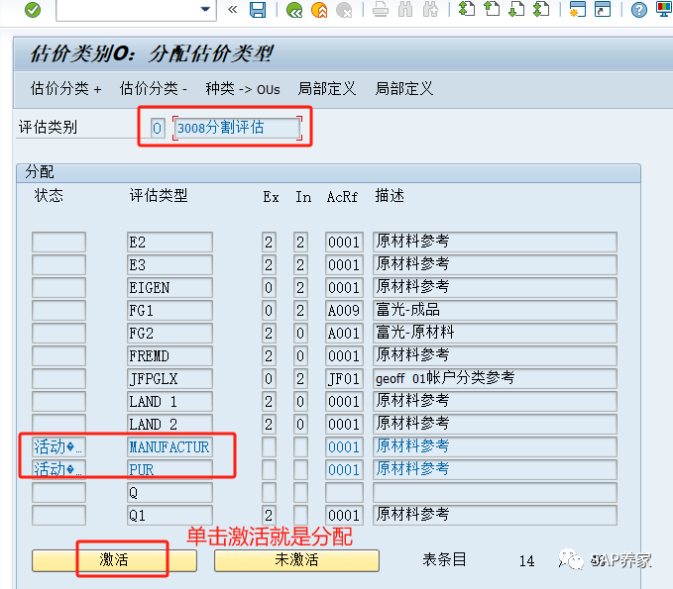
Task: Click the 激活 button
Action: pyautogui.click(x=114, y=560)
